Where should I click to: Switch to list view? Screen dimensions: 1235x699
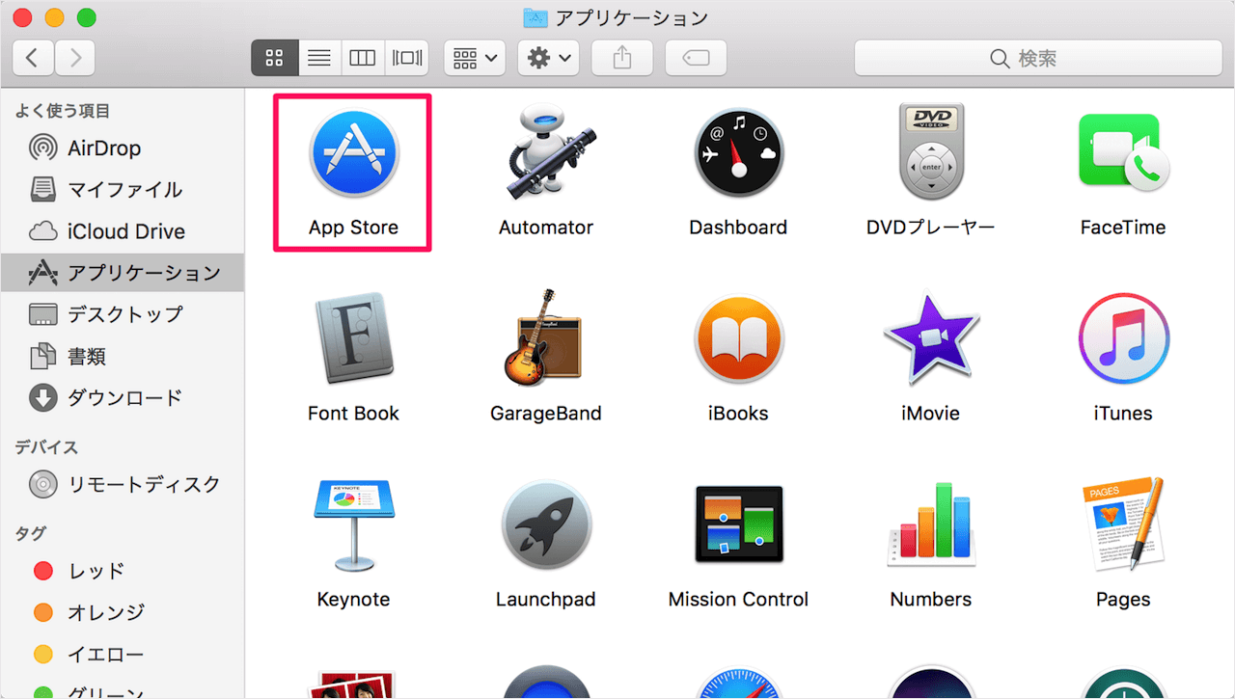coord(318,58)
